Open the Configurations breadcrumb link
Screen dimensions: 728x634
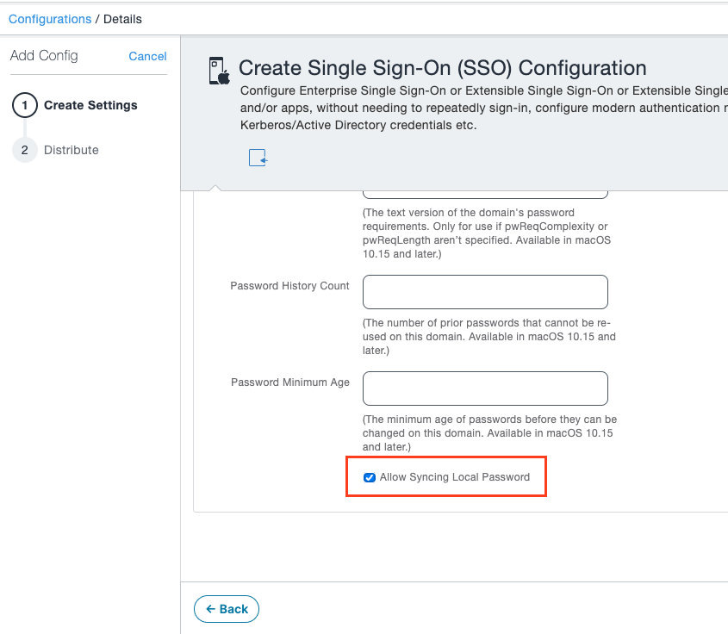(x=50, y=18)
